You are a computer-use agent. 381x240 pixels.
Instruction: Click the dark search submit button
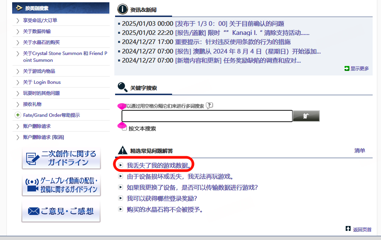click(306, 116)
